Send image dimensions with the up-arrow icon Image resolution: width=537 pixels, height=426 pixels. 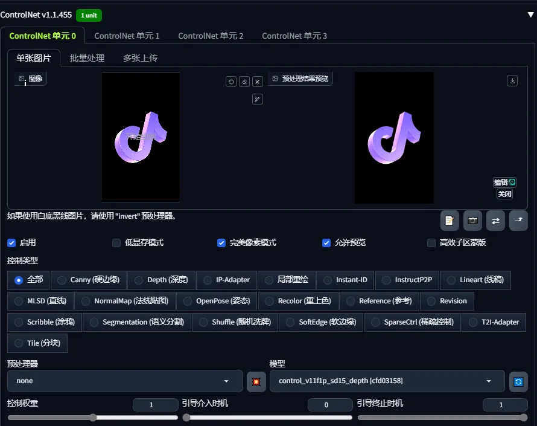point(518,221)
